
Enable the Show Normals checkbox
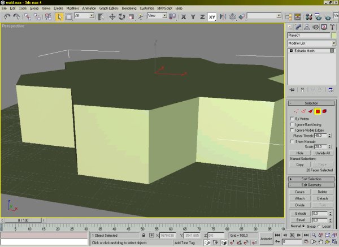click(292, 141)
